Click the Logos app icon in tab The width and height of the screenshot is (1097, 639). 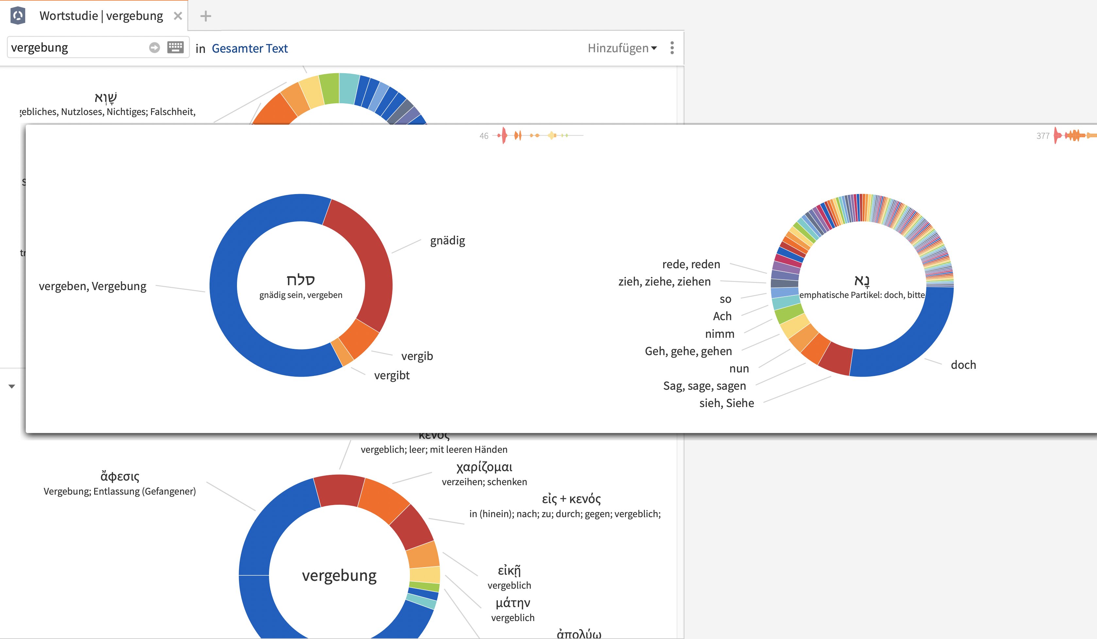18,16
